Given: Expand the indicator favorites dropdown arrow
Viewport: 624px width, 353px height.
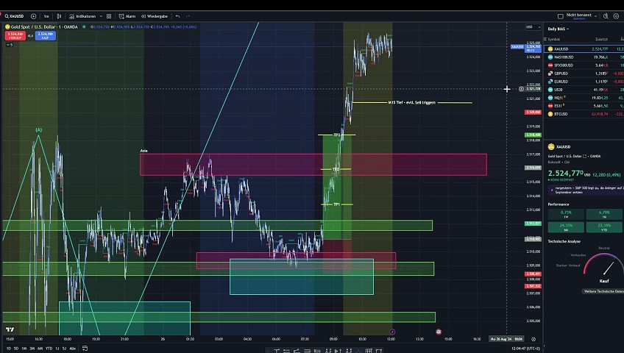Looking at the screenshot, I should point(101,15).
